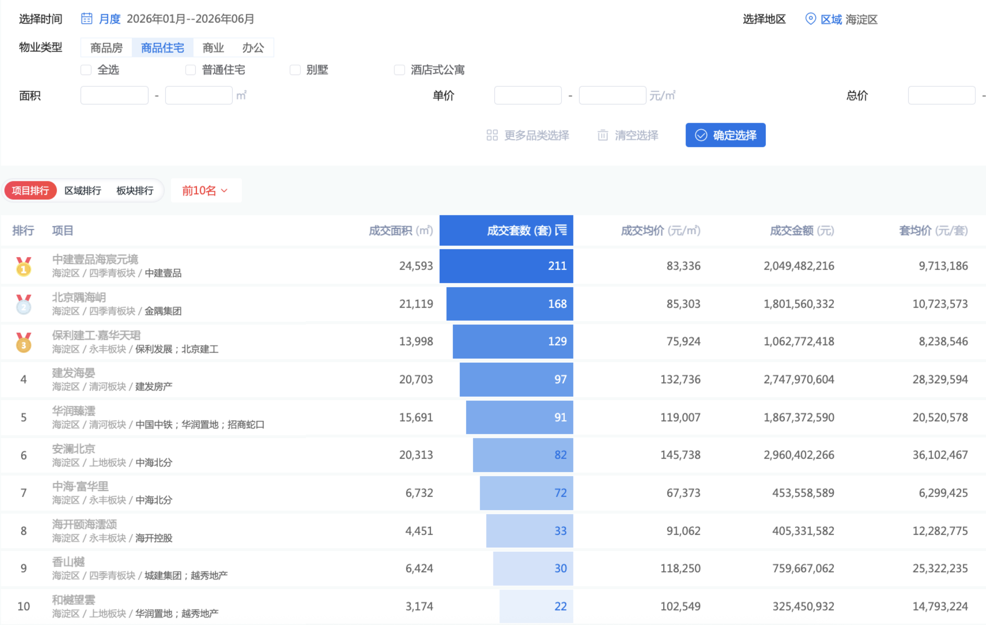Check the 酒店式公寓 checkbox
The height and width of the screenshot is (625, 986).
pyautogui.click(x=399, y=70)
